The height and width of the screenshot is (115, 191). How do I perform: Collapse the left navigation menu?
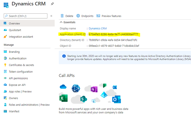coord(51,16)
